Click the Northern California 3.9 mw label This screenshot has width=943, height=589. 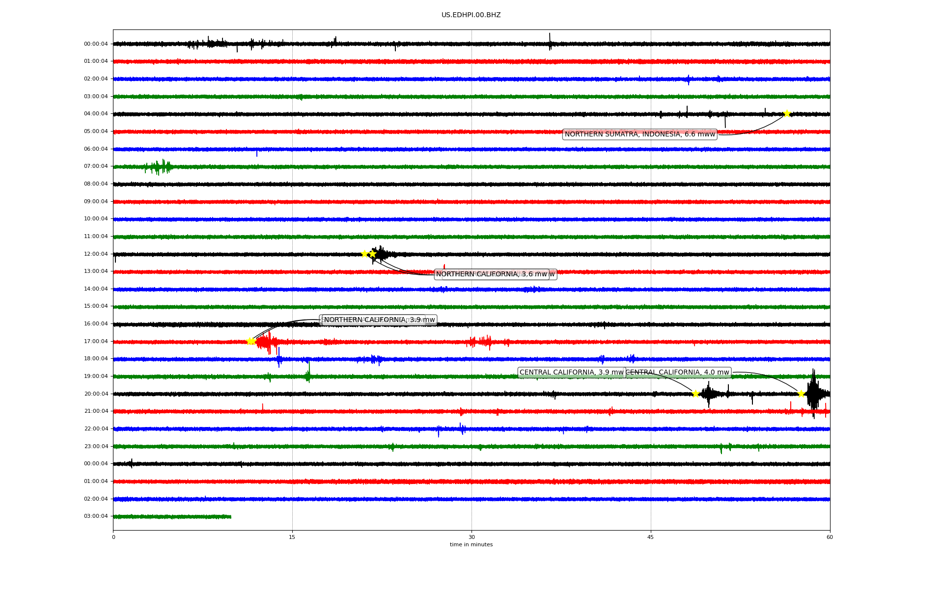click(x=379, y=320)
